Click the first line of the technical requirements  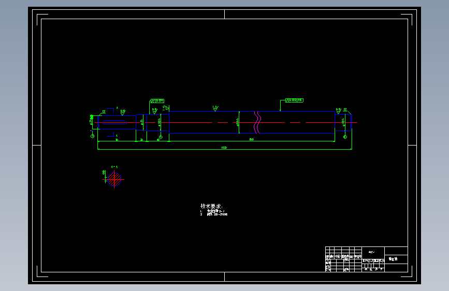(212, 211)
